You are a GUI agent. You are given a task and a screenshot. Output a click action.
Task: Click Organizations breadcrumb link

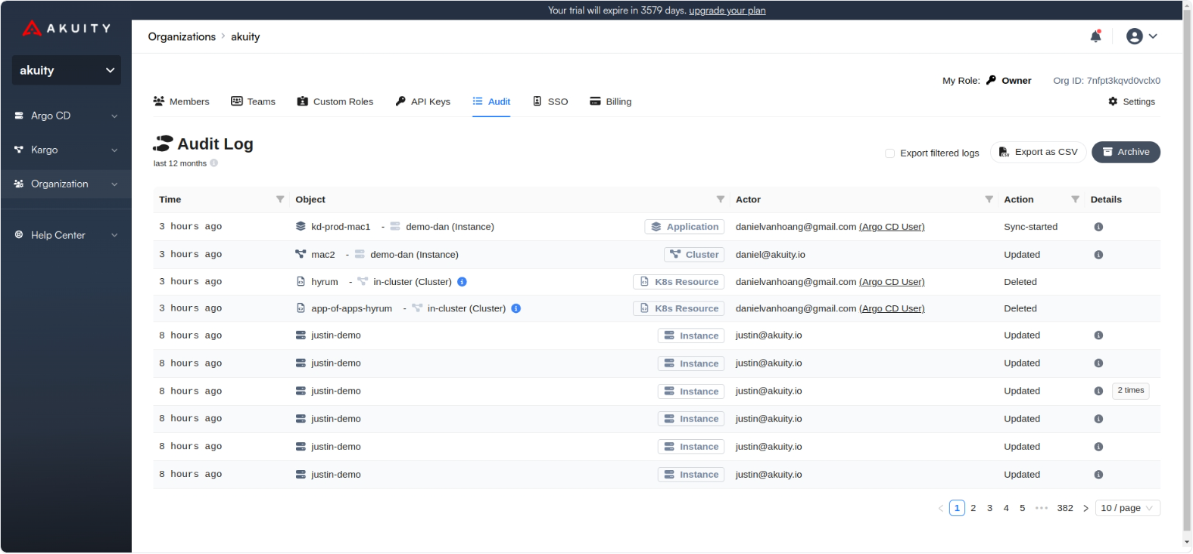182,36
